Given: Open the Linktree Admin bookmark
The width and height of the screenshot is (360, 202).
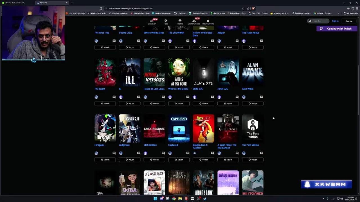Looking at the screenshot, I should point(217,13).
